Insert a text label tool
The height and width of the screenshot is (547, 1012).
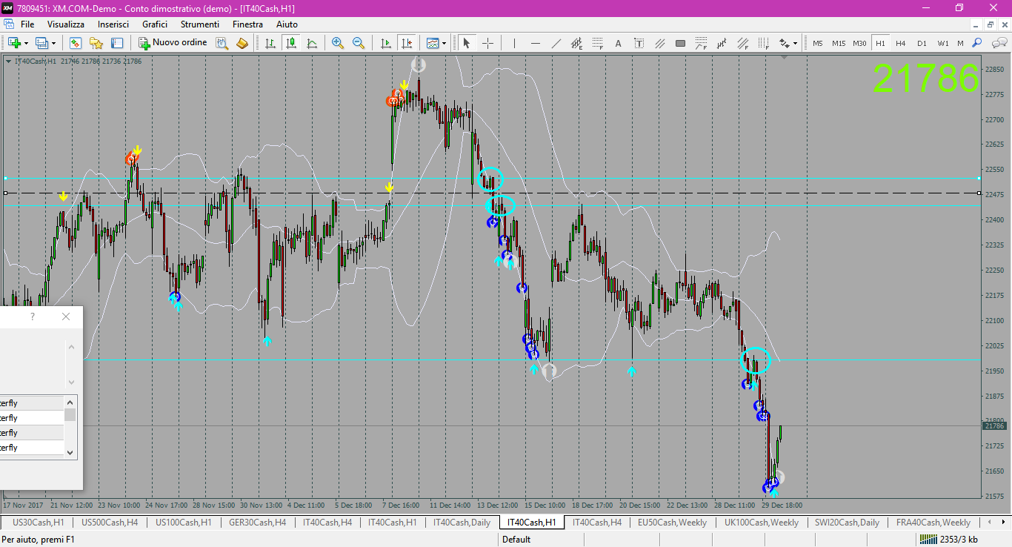click(x=639, y=43)
